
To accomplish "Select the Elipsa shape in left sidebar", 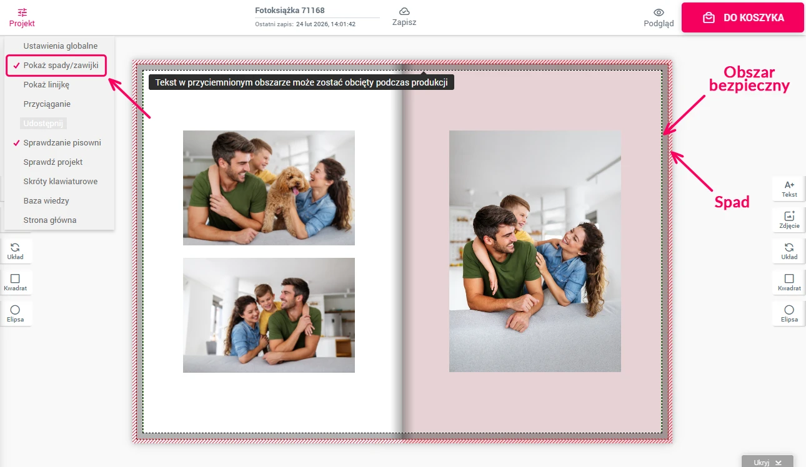I will pos(16,313).
